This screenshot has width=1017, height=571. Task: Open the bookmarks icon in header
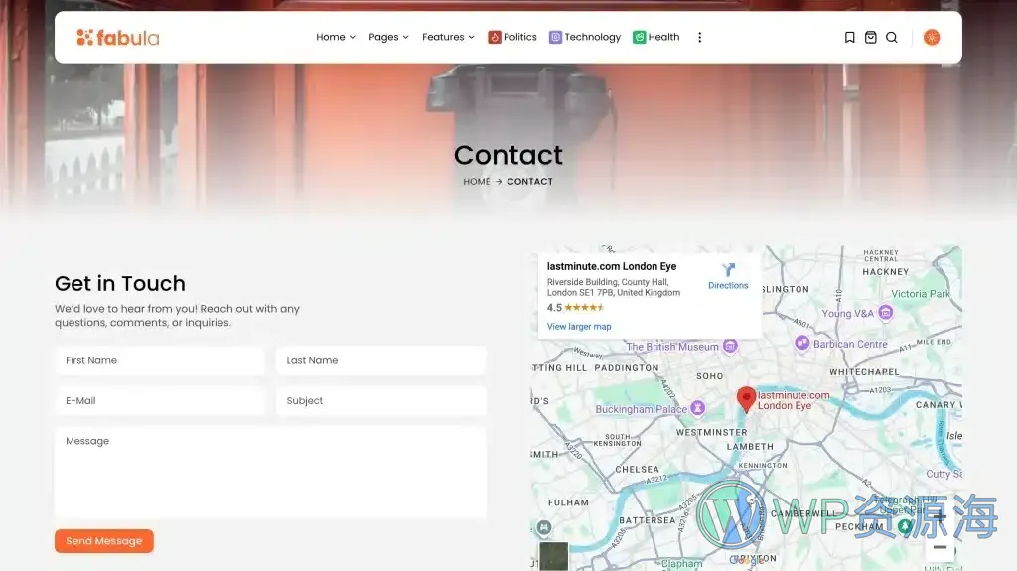[849, 38]
